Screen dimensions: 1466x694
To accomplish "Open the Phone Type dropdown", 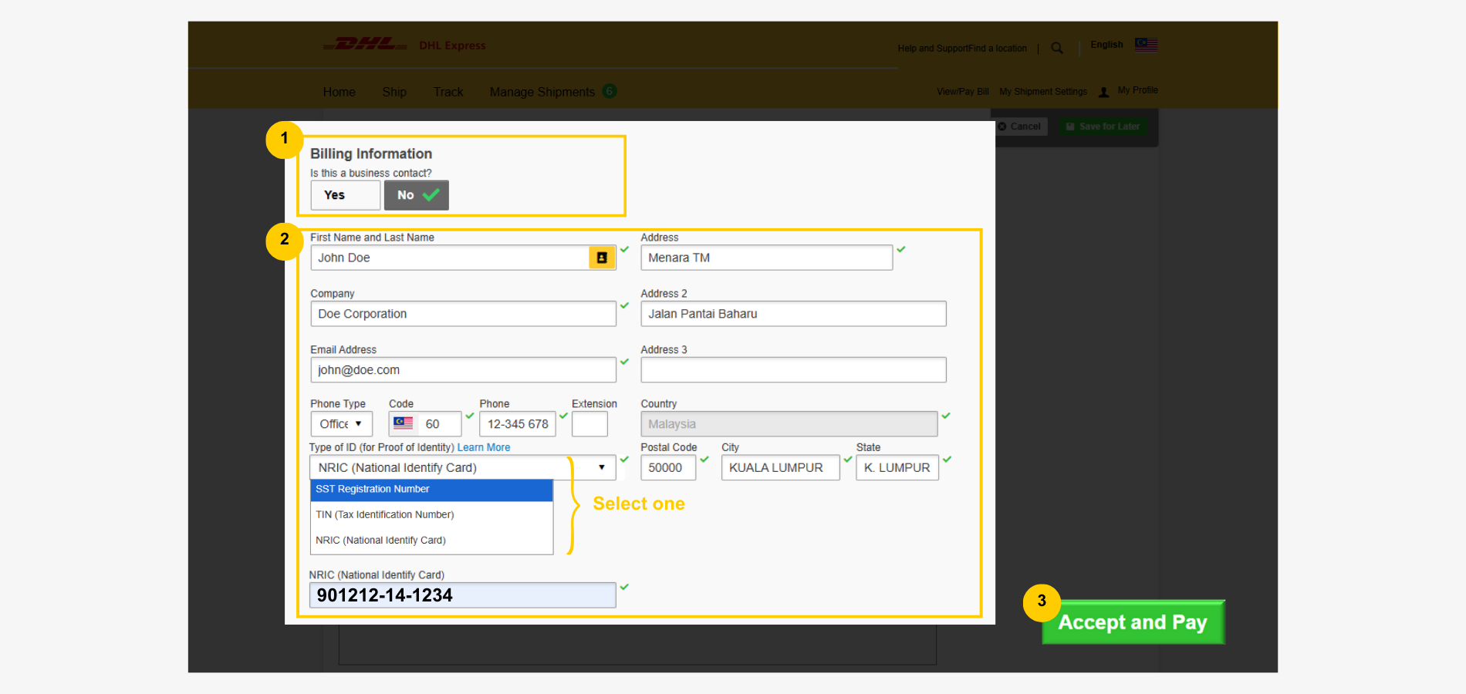I will click(x=341, y=424).
